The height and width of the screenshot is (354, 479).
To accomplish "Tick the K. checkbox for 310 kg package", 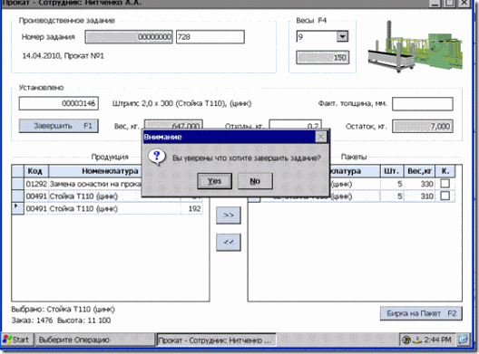I will click(445, 196).
